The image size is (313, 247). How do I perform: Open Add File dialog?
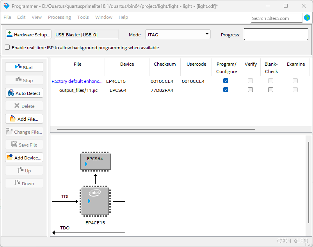coord(24,119)
